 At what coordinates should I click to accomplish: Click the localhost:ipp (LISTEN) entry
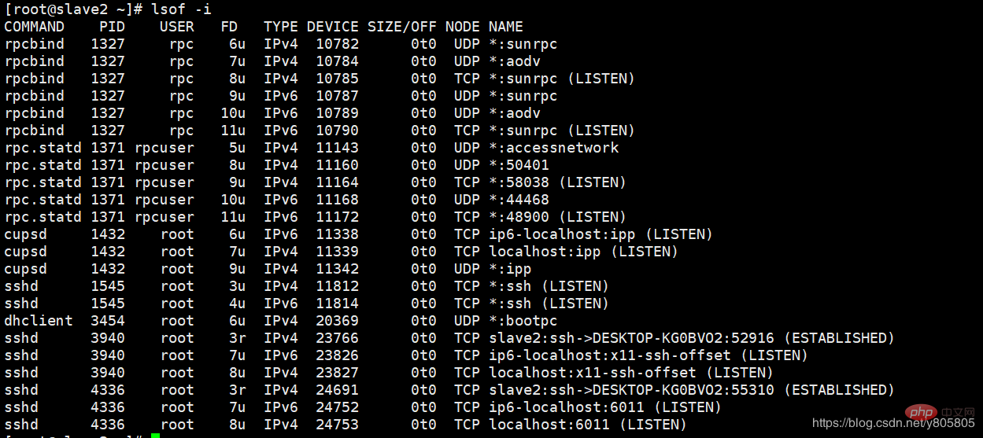(x=583, y=252)
